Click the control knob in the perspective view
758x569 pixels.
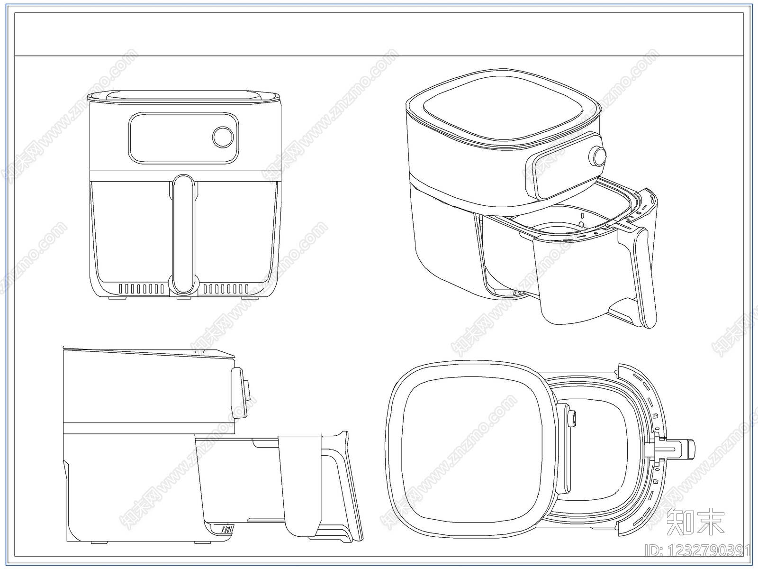point(598,157)
